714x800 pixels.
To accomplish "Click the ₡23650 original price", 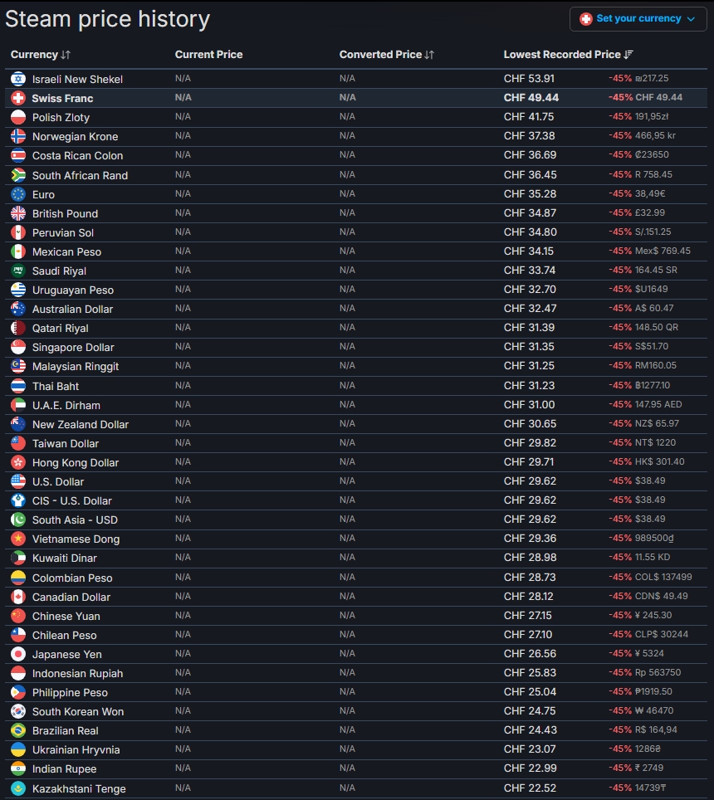I will [x=652, y=155].
